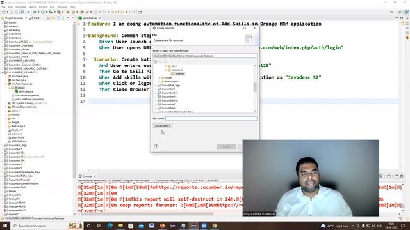
Task: Click the dialog folder tree scrollbar
Action: click(255, 88)
